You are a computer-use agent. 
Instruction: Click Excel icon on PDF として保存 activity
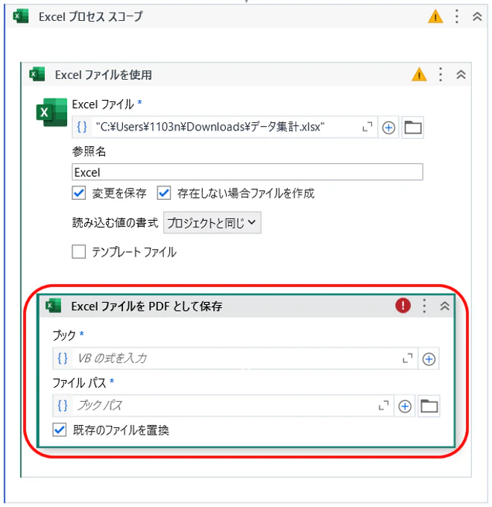(x=54, y=306)
